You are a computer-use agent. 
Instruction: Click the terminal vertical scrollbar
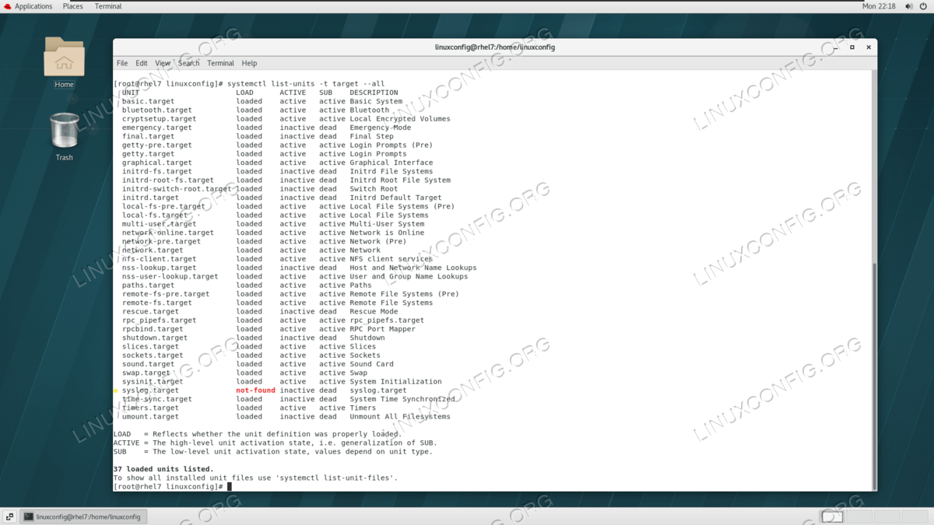[x=874, y=376]
